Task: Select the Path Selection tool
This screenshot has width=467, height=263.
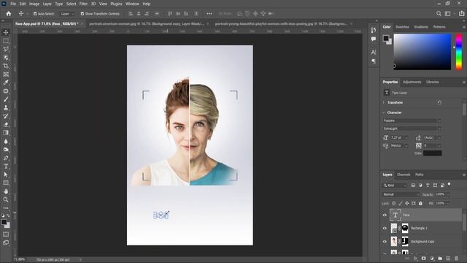Action: [6, 175]
